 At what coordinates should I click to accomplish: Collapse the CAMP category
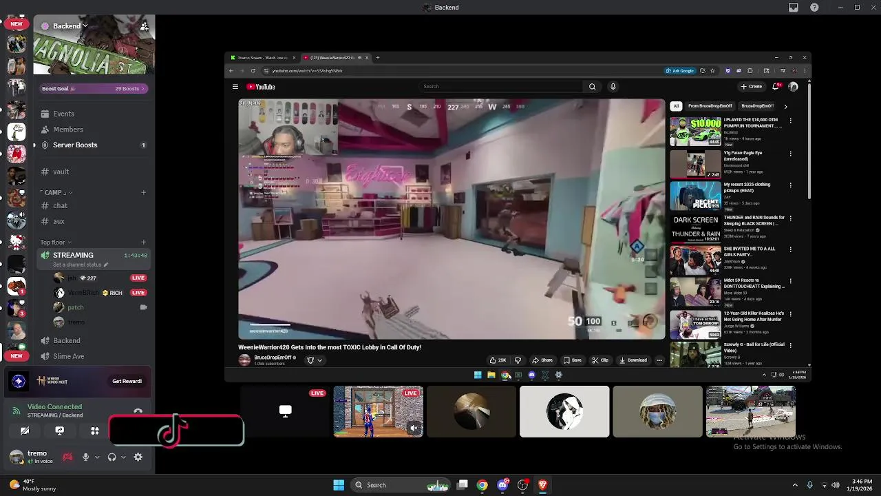click(56, 192)
